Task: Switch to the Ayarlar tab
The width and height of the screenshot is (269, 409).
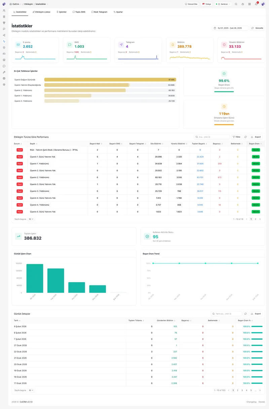Action: click(118, 12)
